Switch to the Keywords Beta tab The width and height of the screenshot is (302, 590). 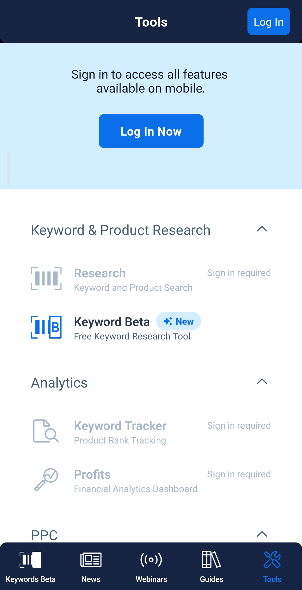coord(30,567)
